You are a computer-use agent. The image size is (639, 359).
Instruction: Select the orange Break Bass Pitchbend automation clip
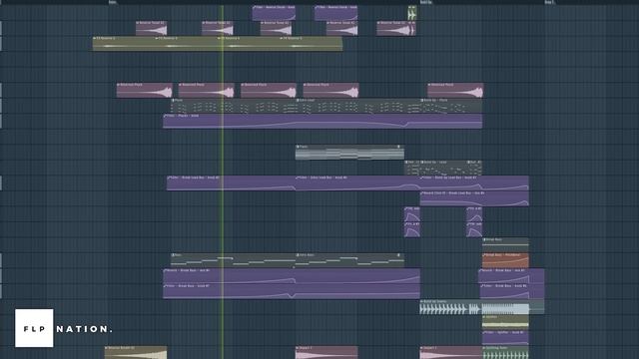pyautogui.click(x=505, y=260)
